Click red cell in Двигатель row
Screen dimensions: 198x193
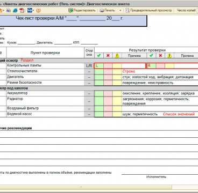pos(108,77)
